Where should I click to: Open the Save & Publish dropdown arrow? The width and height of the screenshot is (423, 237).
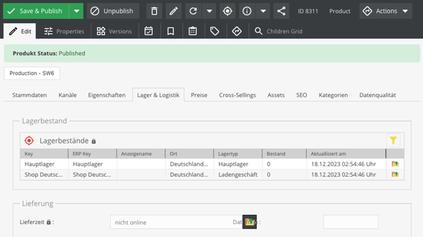[76, 11]
